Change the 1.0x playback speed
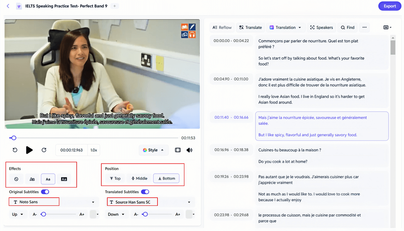Viewport: 404px width, 231px height. click(94, 150)
